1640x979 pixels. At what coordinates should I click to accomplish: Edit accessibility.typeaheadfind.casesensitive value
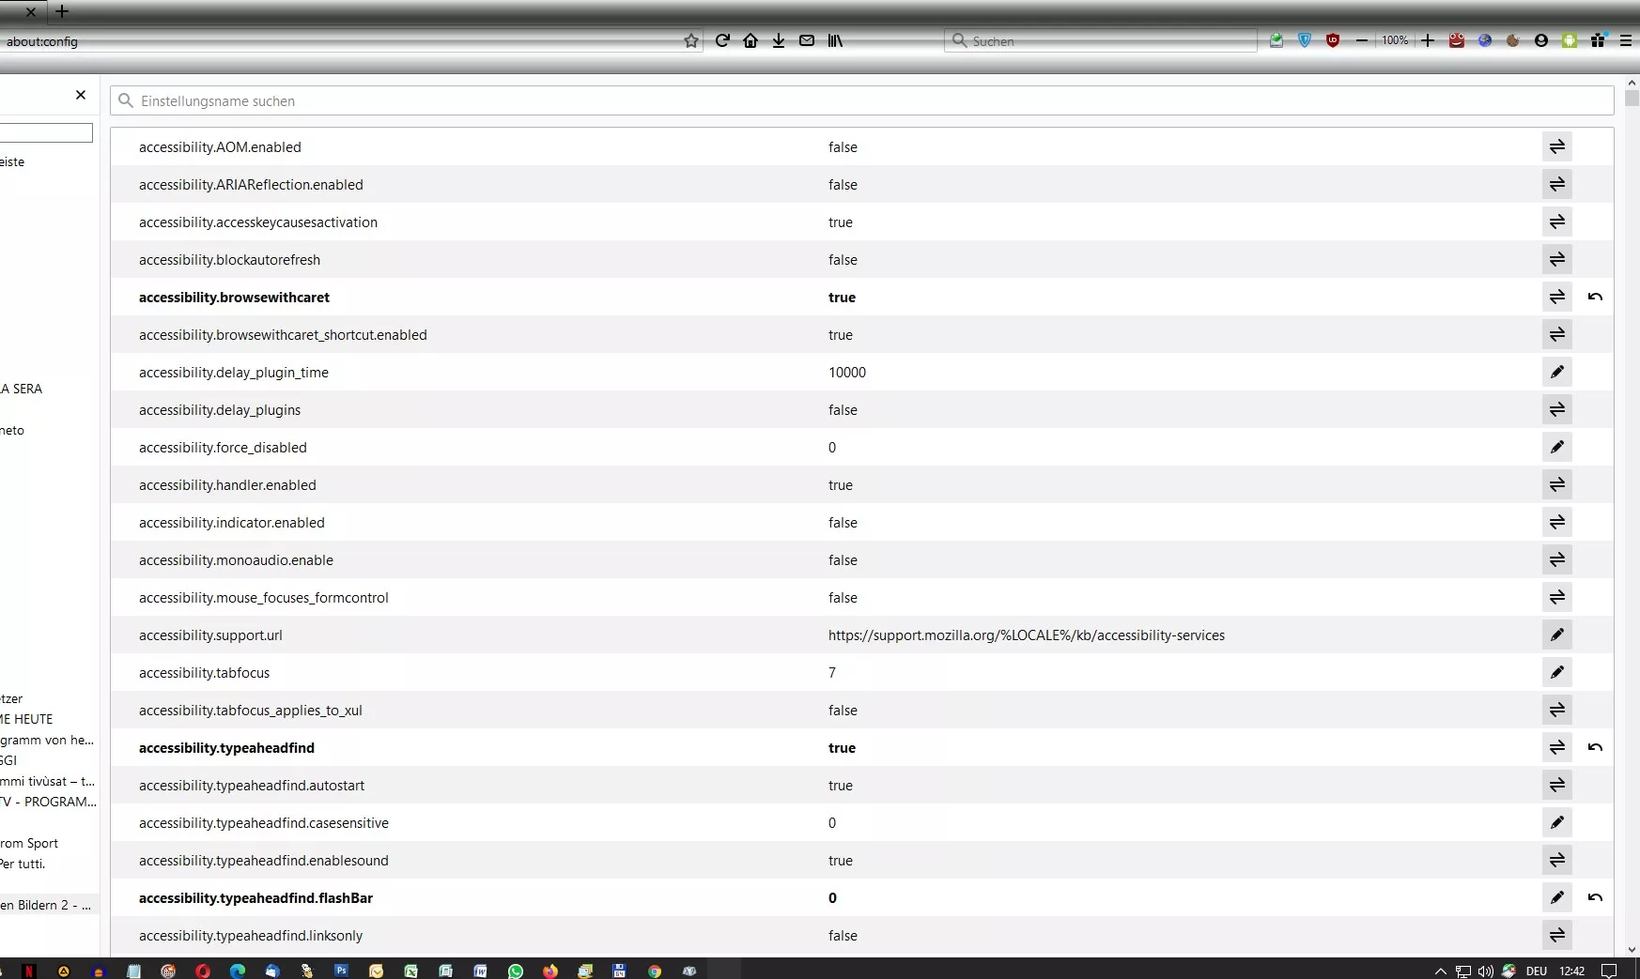(1557, 822)
